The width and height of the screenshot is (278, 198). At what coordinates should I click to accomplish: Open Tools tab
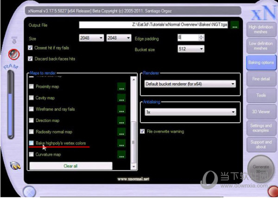click(x=261, y=95)
